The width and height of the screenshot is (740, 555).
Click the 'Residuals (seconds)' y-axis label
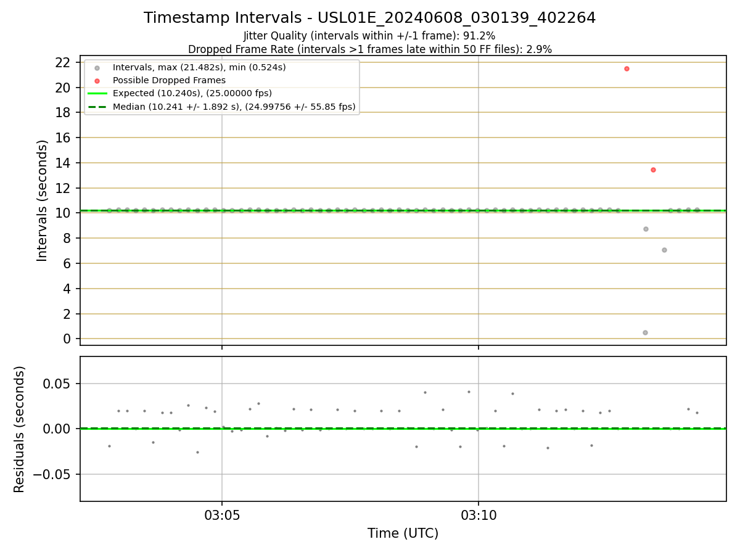tap(20, 429)
